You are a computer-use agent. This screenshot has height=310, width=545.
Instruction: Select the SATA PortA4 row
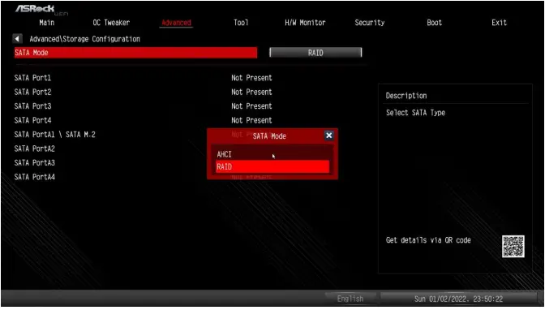click(34, 177)
